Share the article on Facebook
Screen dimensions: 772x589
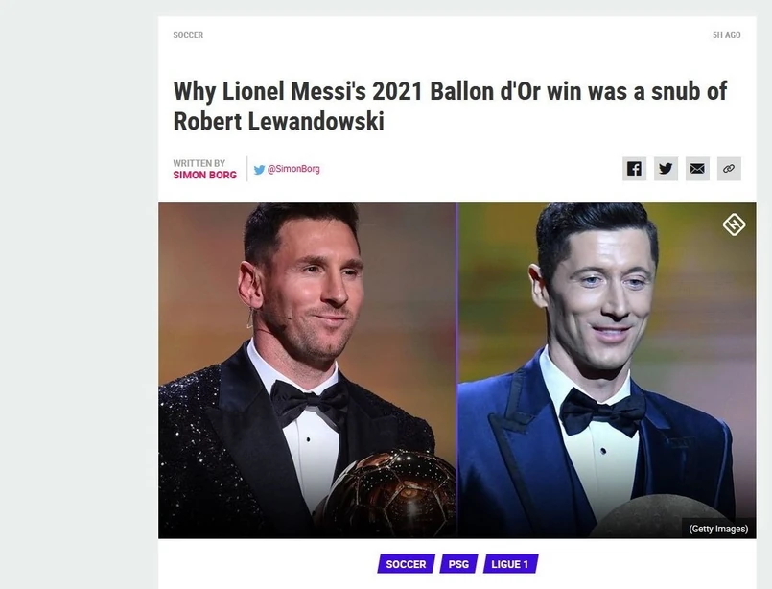(634, 169)
